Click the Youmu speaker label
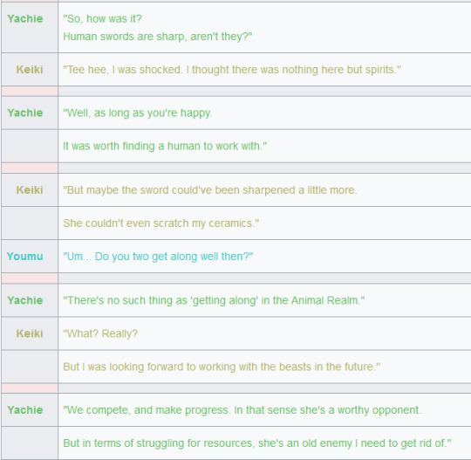Image resolution: width=471 pixels, height=460 pixels. (x=25, y=256)
